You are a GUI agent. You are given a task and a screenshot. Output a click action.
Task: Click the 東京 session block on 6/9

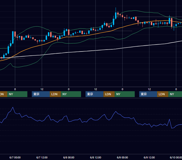pos(148,94)
